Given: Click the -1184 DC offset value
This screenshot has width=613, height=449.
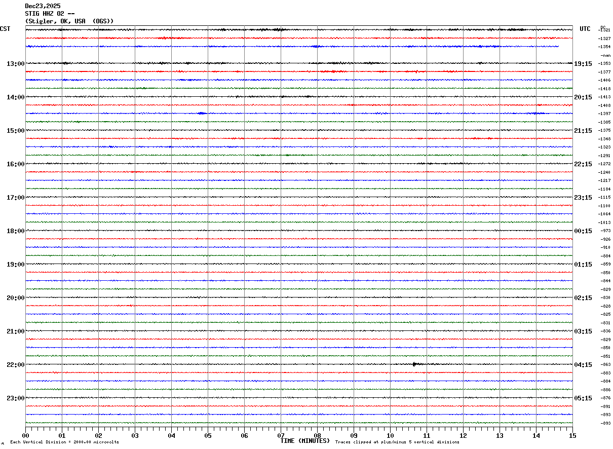Looking at the screenshot, I should (604, 189).
